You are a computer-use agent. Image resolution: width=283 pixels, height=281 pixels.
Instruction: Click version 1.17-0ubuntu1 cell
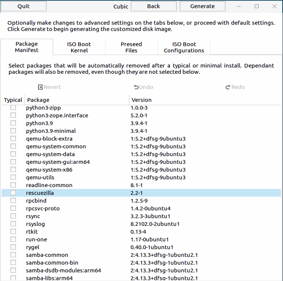[x=149, y=239]
